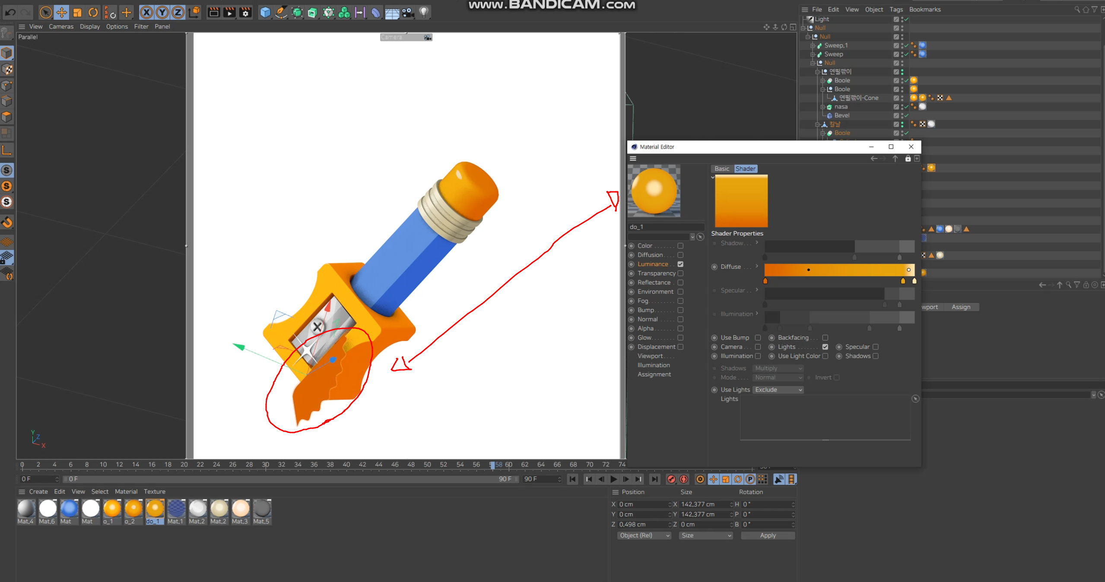1105x582 pixels.
Task: Expand the Diffuse gradient arrow
Action: (757, 266)
